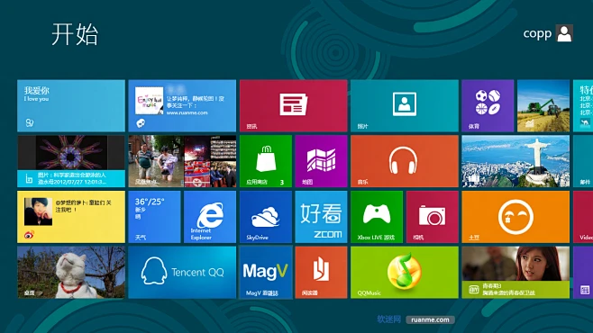Open the MagV magazine tile
Viewport: 593px width, 333px height.
tap(266, 272)
